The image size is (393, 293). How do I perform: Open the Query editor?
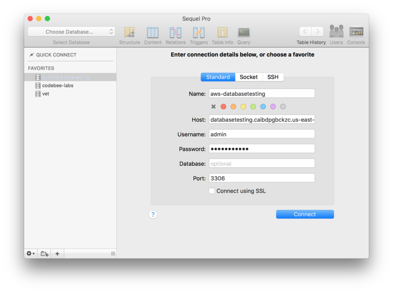244,36
